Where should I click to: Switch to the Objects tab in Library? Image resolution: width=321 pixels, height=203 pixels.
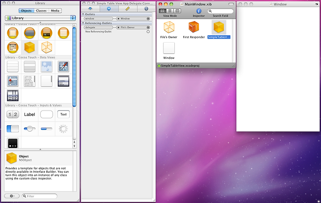[x=26, y=11]
